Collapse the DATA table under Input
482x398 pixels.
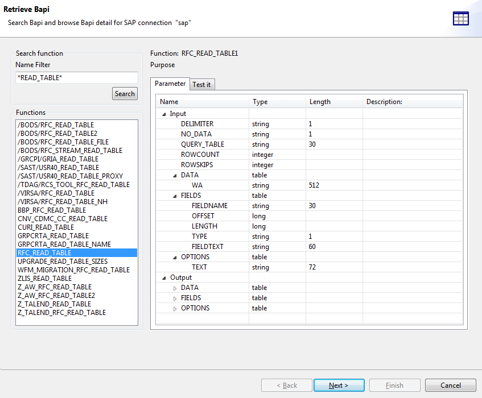(x=175, y=175)
